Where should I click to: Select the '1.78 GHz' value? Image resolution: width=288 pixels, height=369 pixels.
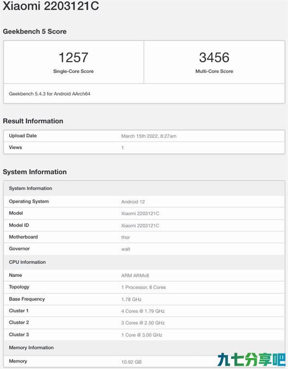tap(132, 299)
